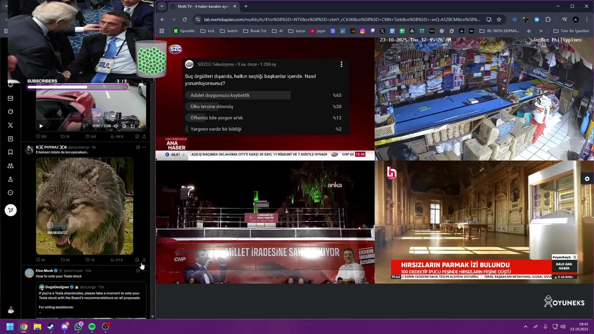Open Elon Musk profile name link
This screenshot has width=594, height=334.
pos(45,270)
